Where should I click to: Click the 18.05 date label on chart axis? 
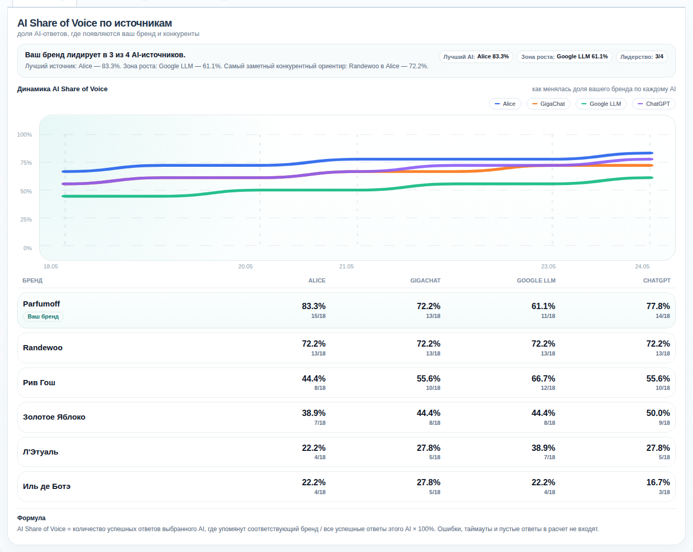(51, 266)
